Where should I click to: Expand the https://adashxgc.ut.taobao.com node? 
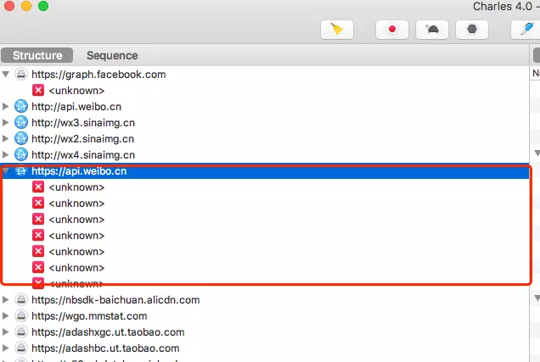pyautogui.click(x=5, y=332)
